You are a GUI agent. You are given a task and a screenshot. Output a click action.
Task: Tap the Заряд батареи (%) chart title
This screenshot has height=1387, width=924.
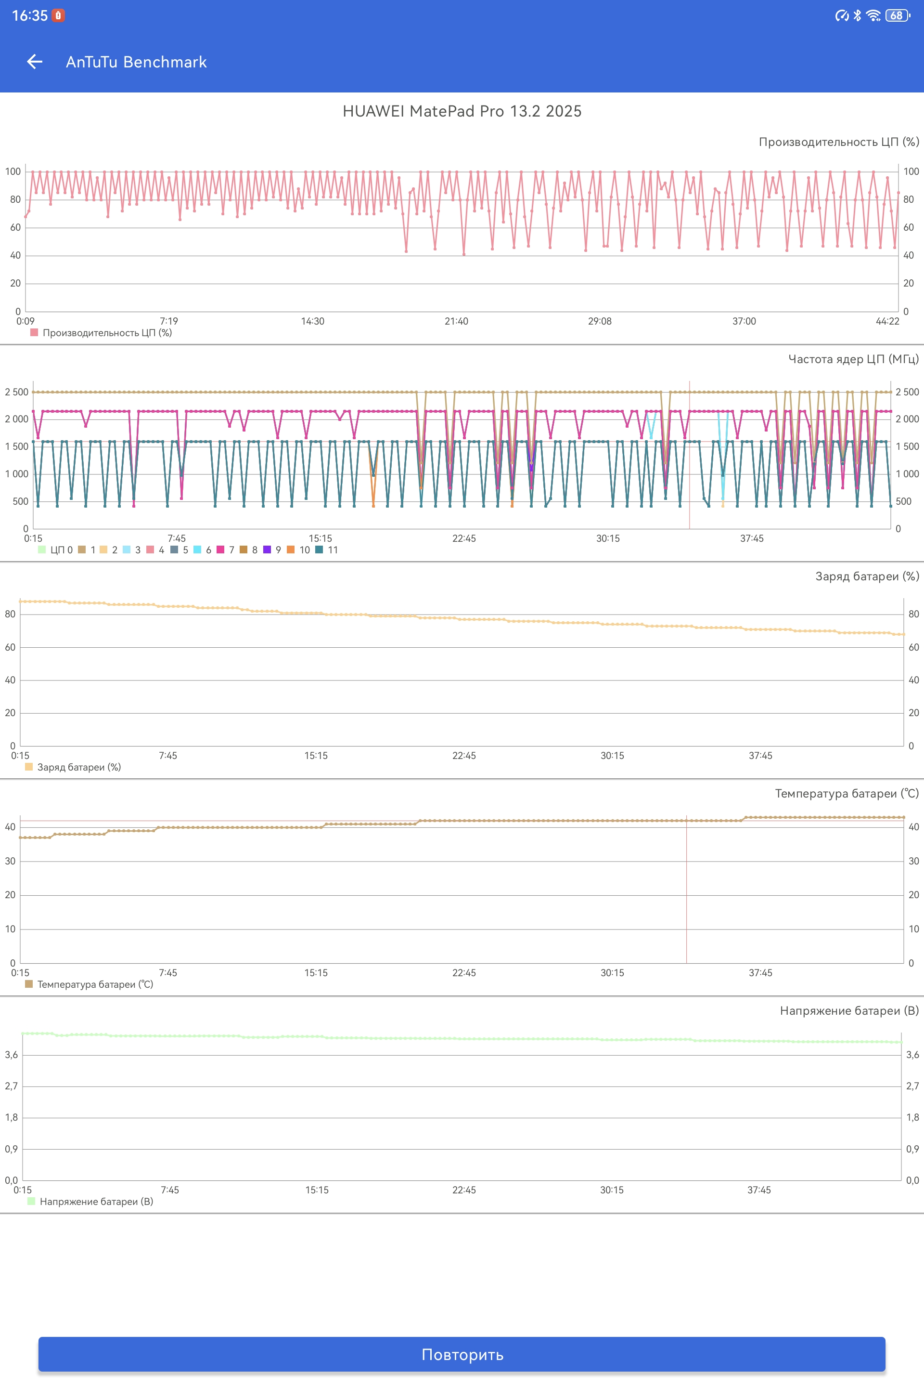coord(867,576)
